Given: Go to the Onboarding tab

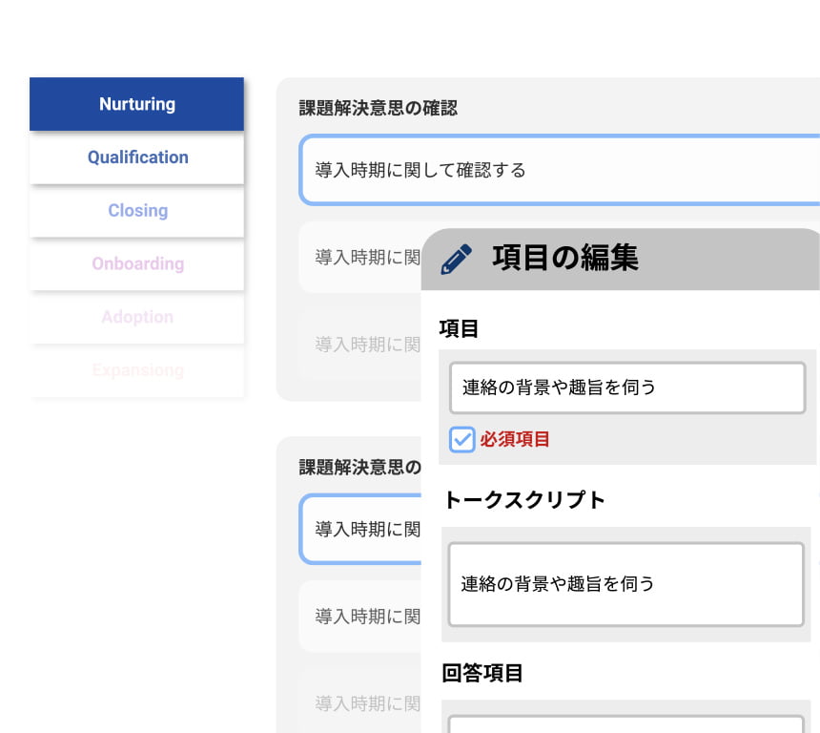Looking at the screenshot, I should point(136,263).
